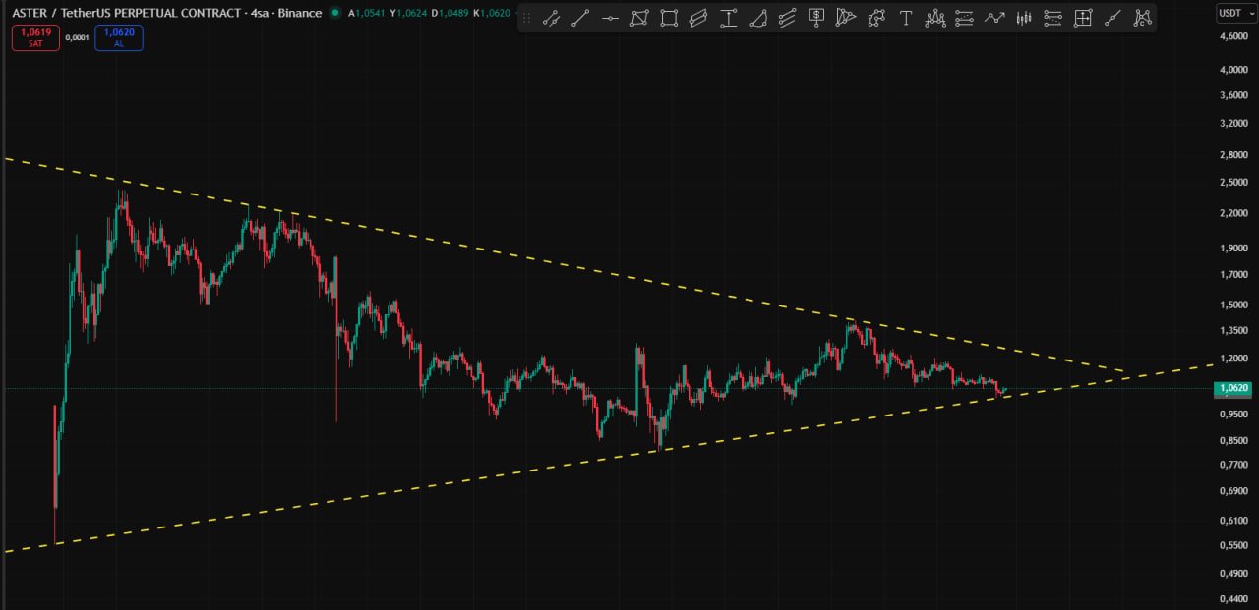The width and height of the screenshot is (1259, 610).
Task: Click the 4,0000 price axis label
Action: click(1234, 70)
